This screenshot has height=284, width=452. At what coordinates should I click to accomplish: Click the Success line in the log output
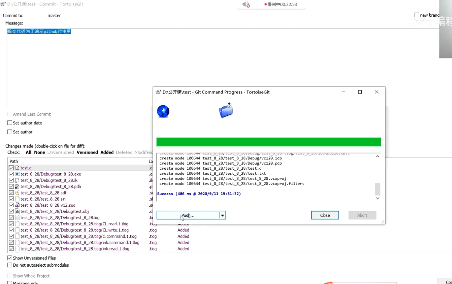click(x=199, y=194)
